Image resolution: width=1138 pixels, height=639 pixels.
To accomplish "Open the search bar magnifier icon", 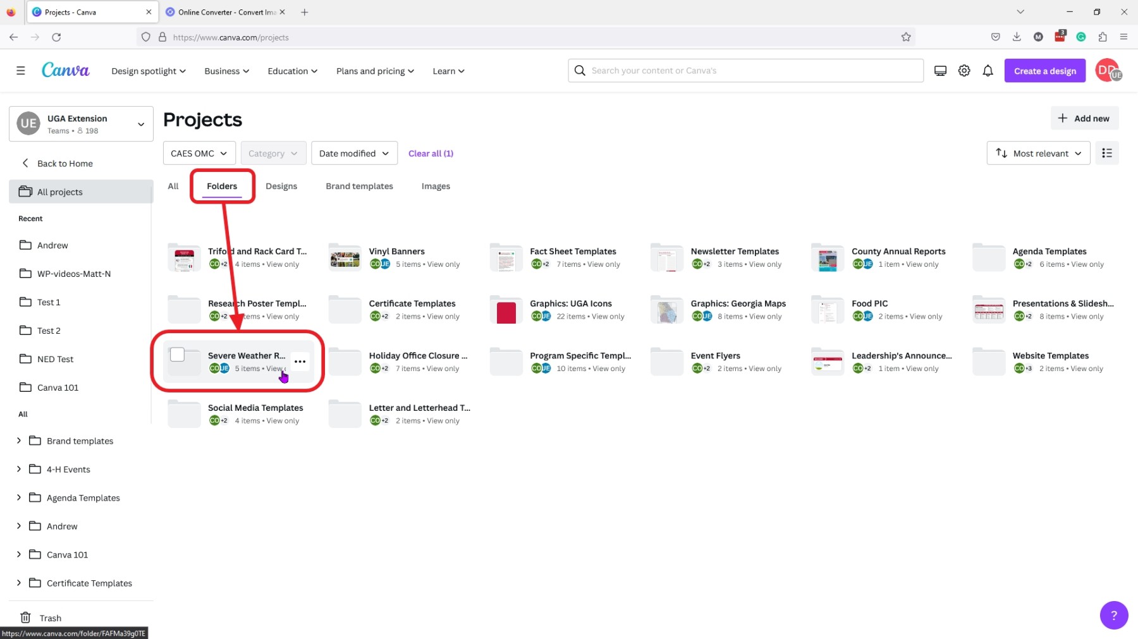I will click(x=580, y=70).
